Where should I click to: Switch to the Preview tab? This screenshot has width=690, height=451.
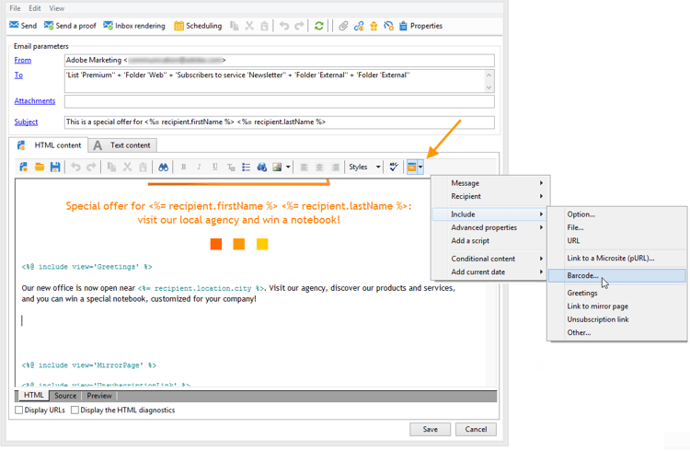pos(99,396)
